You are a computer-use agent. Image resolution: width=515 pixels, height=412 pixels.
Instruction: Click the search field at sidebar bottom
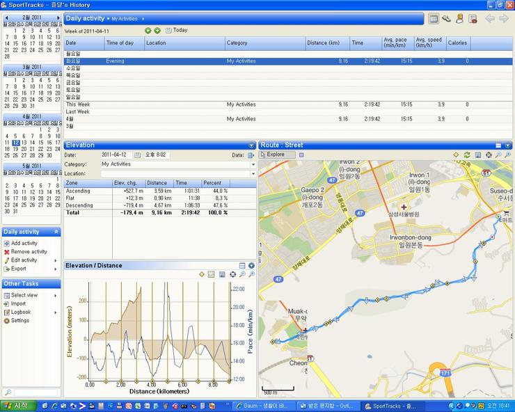point(35,393)
